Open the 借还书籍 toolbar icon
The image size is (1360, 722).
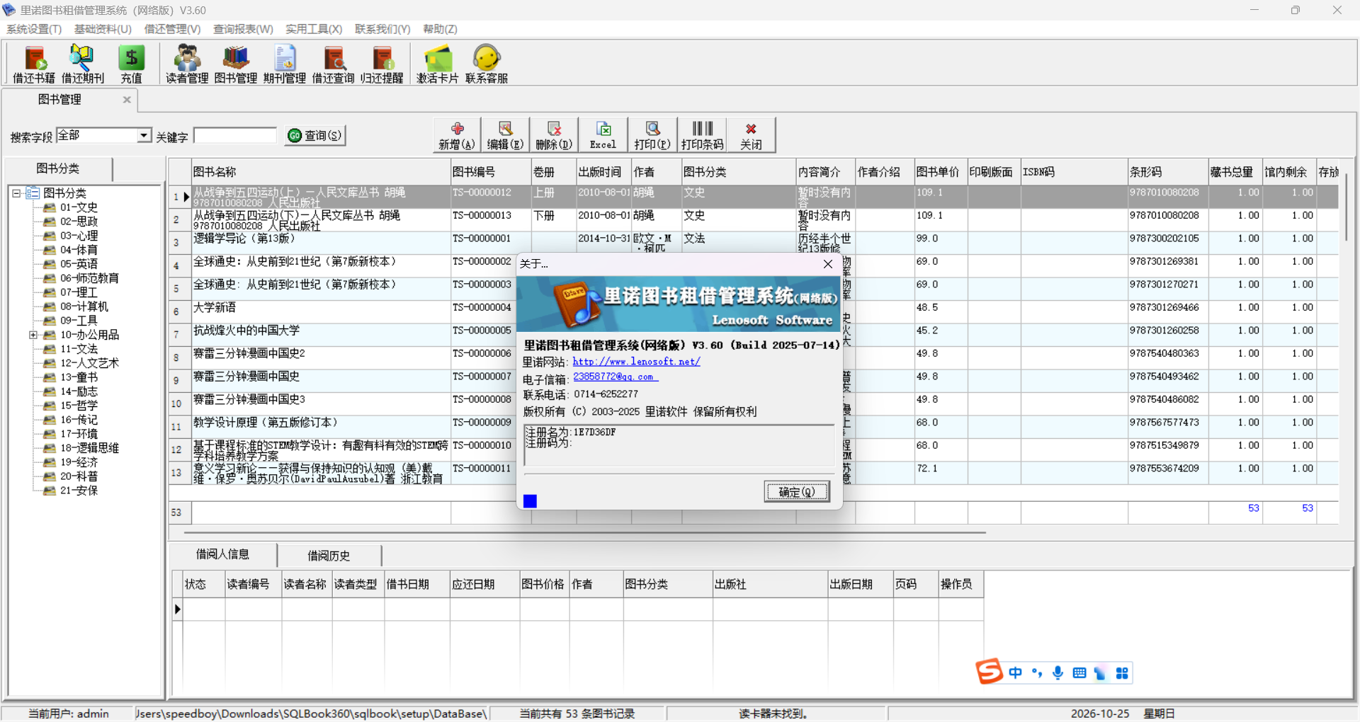click(34, 64)
